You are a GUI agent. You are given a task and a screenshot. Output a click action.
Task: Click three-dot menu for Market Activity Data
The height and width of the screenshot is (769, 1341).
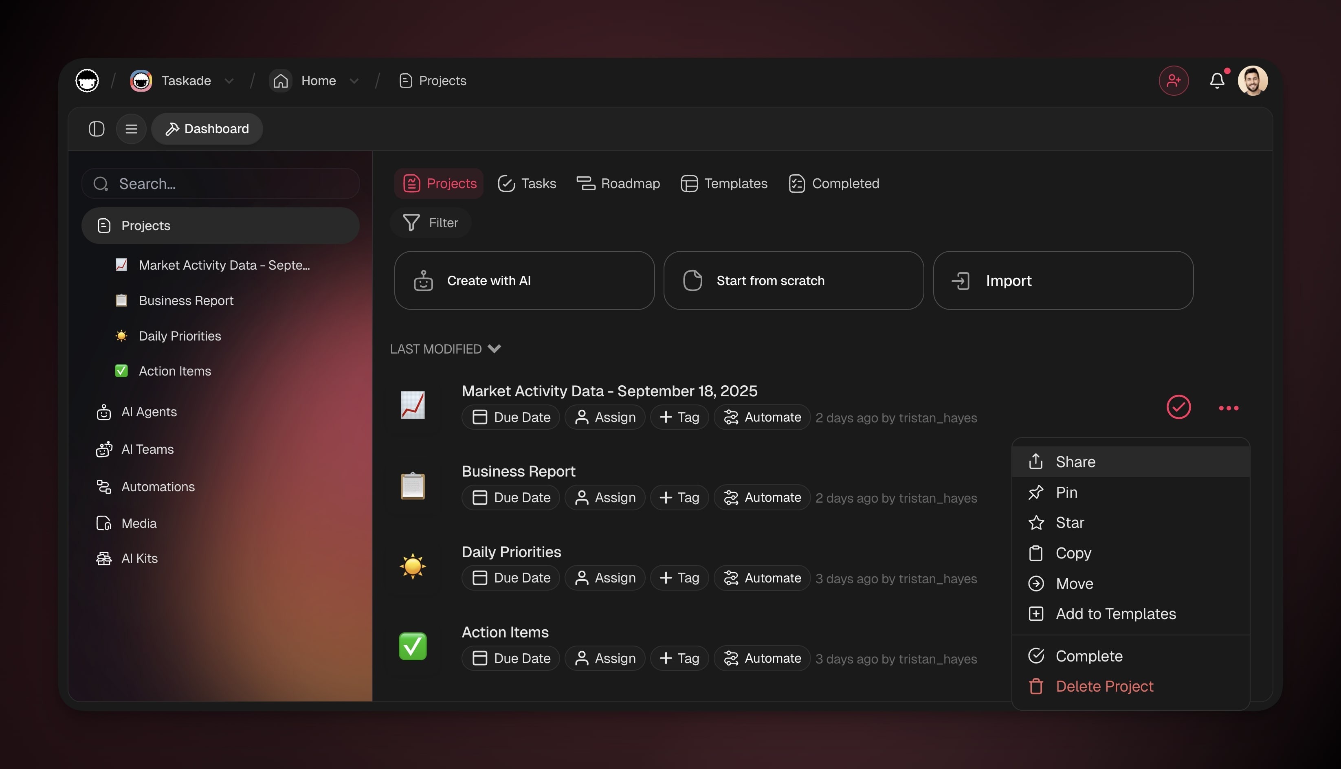click(1228, 408)
